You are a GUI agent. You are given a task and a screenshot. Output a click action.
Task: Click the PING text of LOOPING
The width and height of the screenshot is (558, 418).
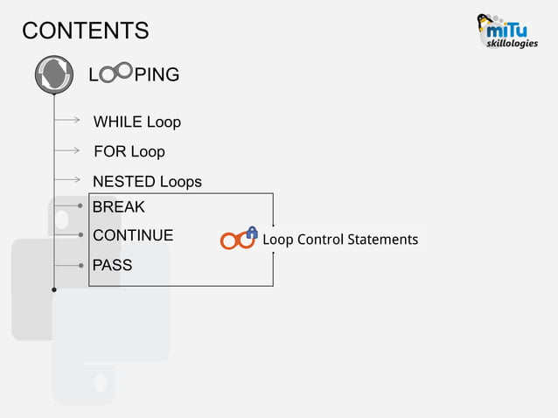(x=157, y=74)
